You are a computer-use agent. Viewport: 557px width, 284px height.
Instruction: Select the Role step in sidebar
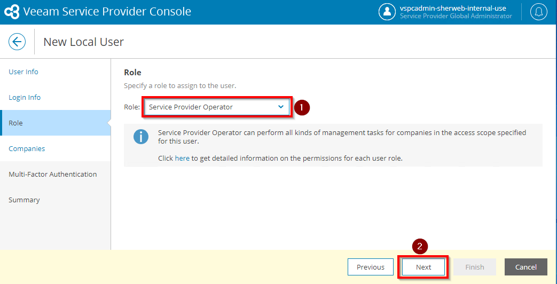(56, 123)
